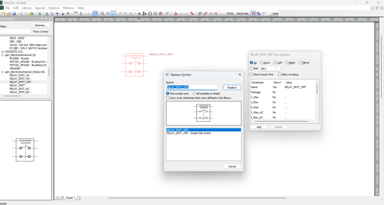Select the arrow pointer edit tool

tap(113, 14)
